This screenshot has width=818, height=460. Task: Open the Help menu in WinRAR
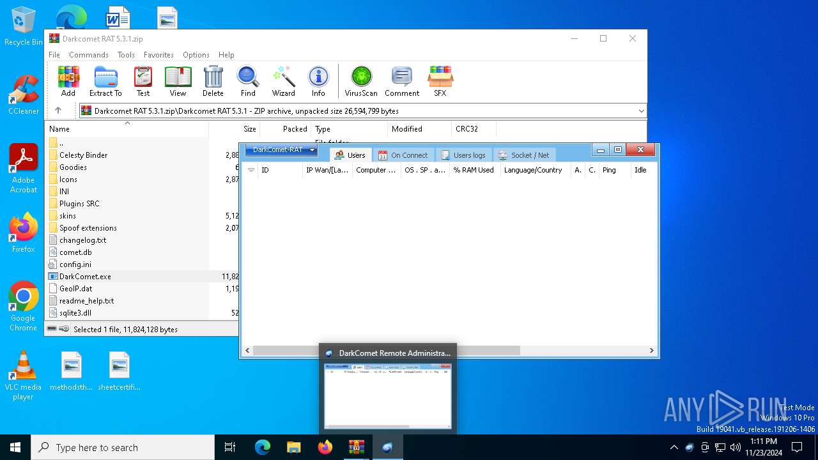[226, 55]
